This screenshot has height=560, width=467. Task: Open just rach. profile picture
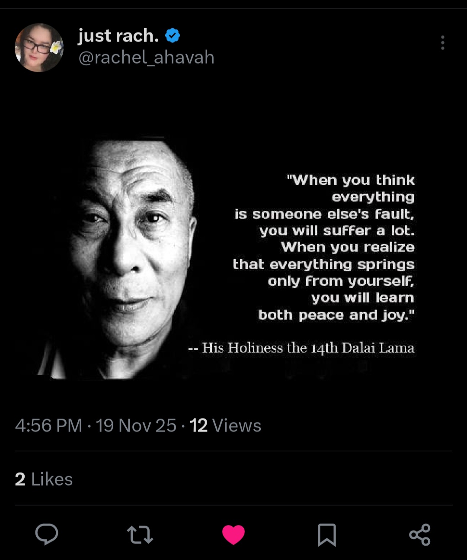pyautogui.click(x=39, y=48)
